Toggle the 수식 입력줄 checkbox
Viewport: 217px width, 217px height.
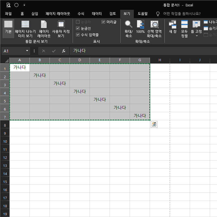pos(78,35)
